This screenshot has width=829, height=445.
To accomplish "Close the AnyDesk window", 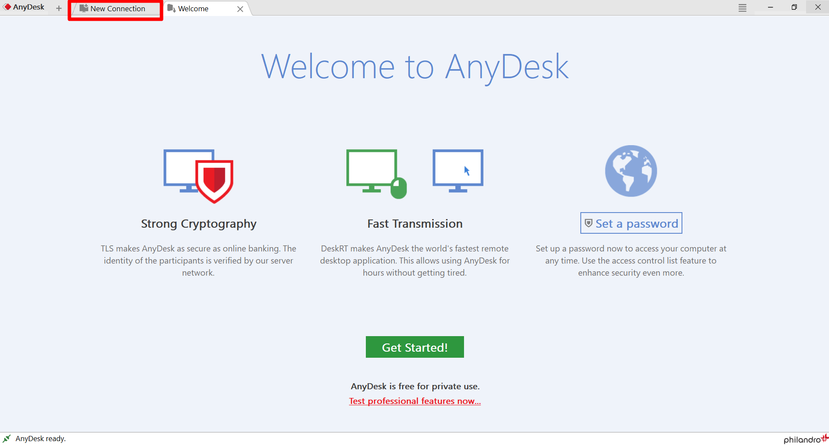I will (818, 7).
